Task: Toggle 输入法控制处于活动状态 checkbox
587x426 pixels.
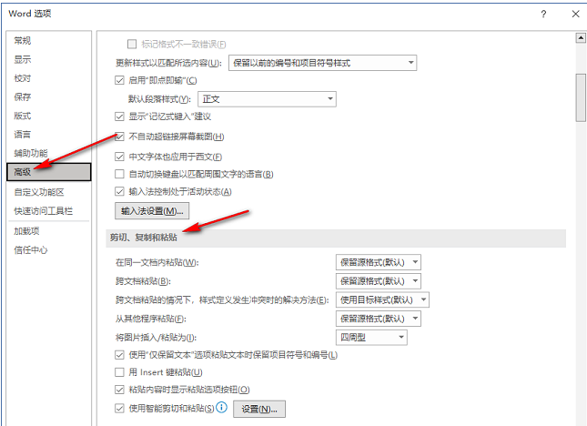Action: (x=119, y=192)
